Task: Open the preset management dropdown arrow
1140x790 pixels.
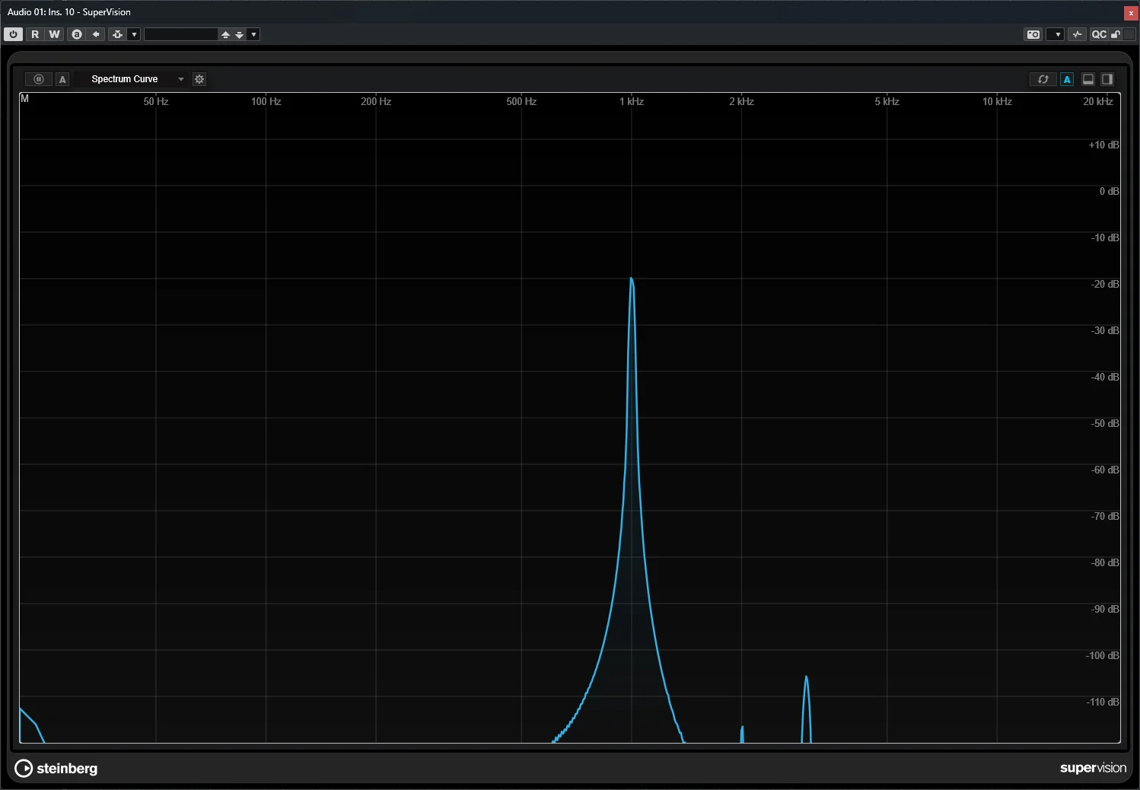Action: [x=254, y=34]
